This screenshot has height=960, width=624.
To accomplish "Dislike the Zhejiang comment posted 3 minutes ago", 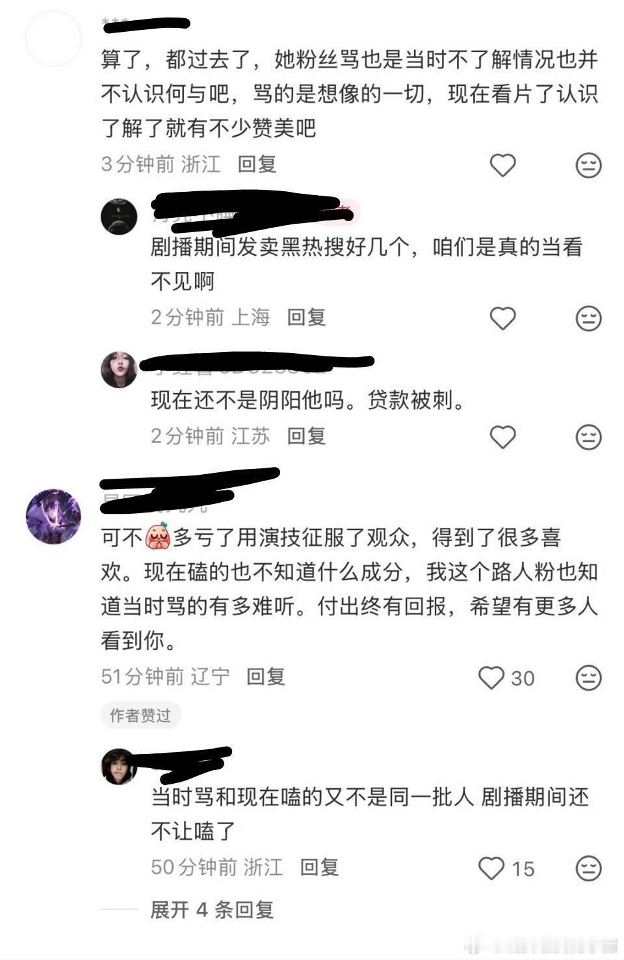I will (588, 165).
